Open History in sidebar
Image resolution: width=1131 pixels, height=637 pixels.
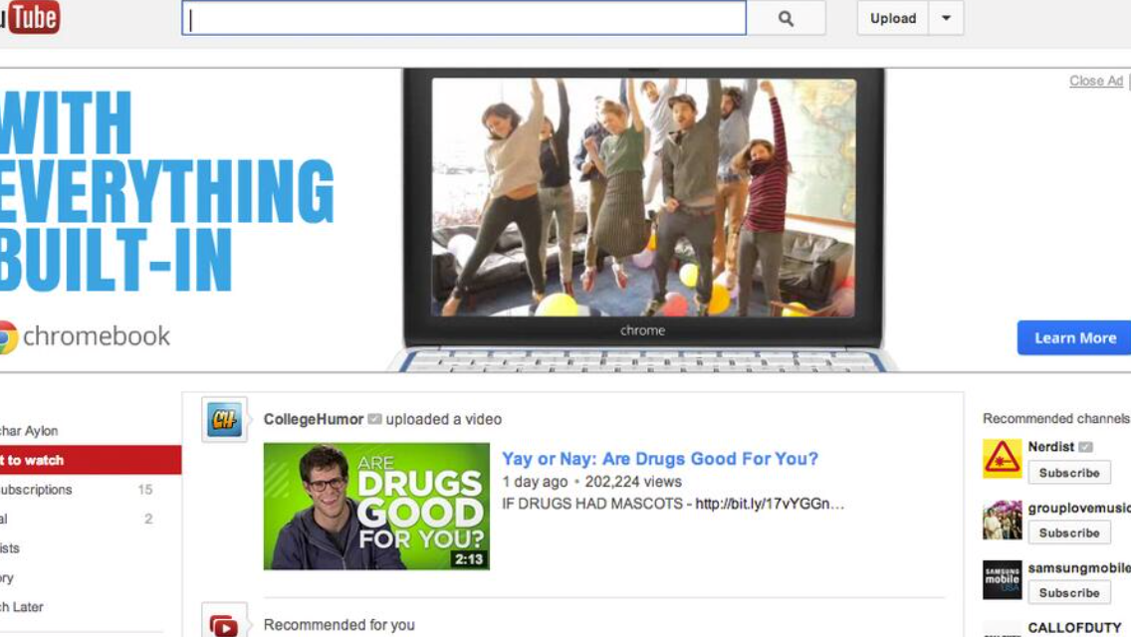pyautogui.click(x=7, y=578)
